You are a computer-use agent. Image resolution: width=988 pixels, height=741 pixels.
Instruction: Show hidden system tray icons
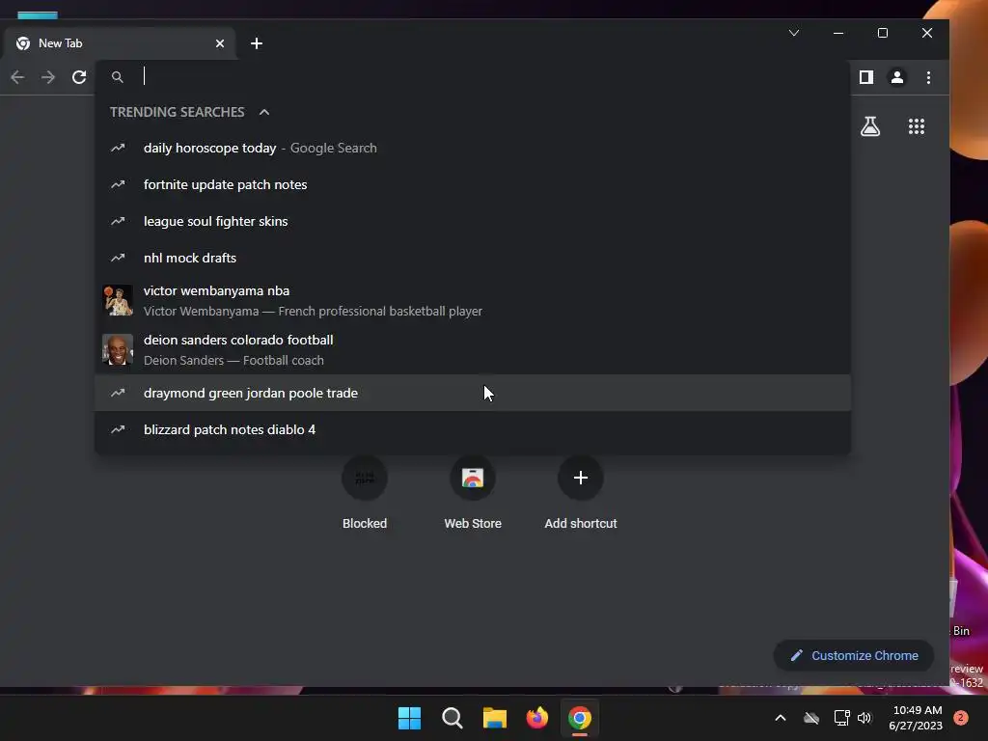pos(780,718)
